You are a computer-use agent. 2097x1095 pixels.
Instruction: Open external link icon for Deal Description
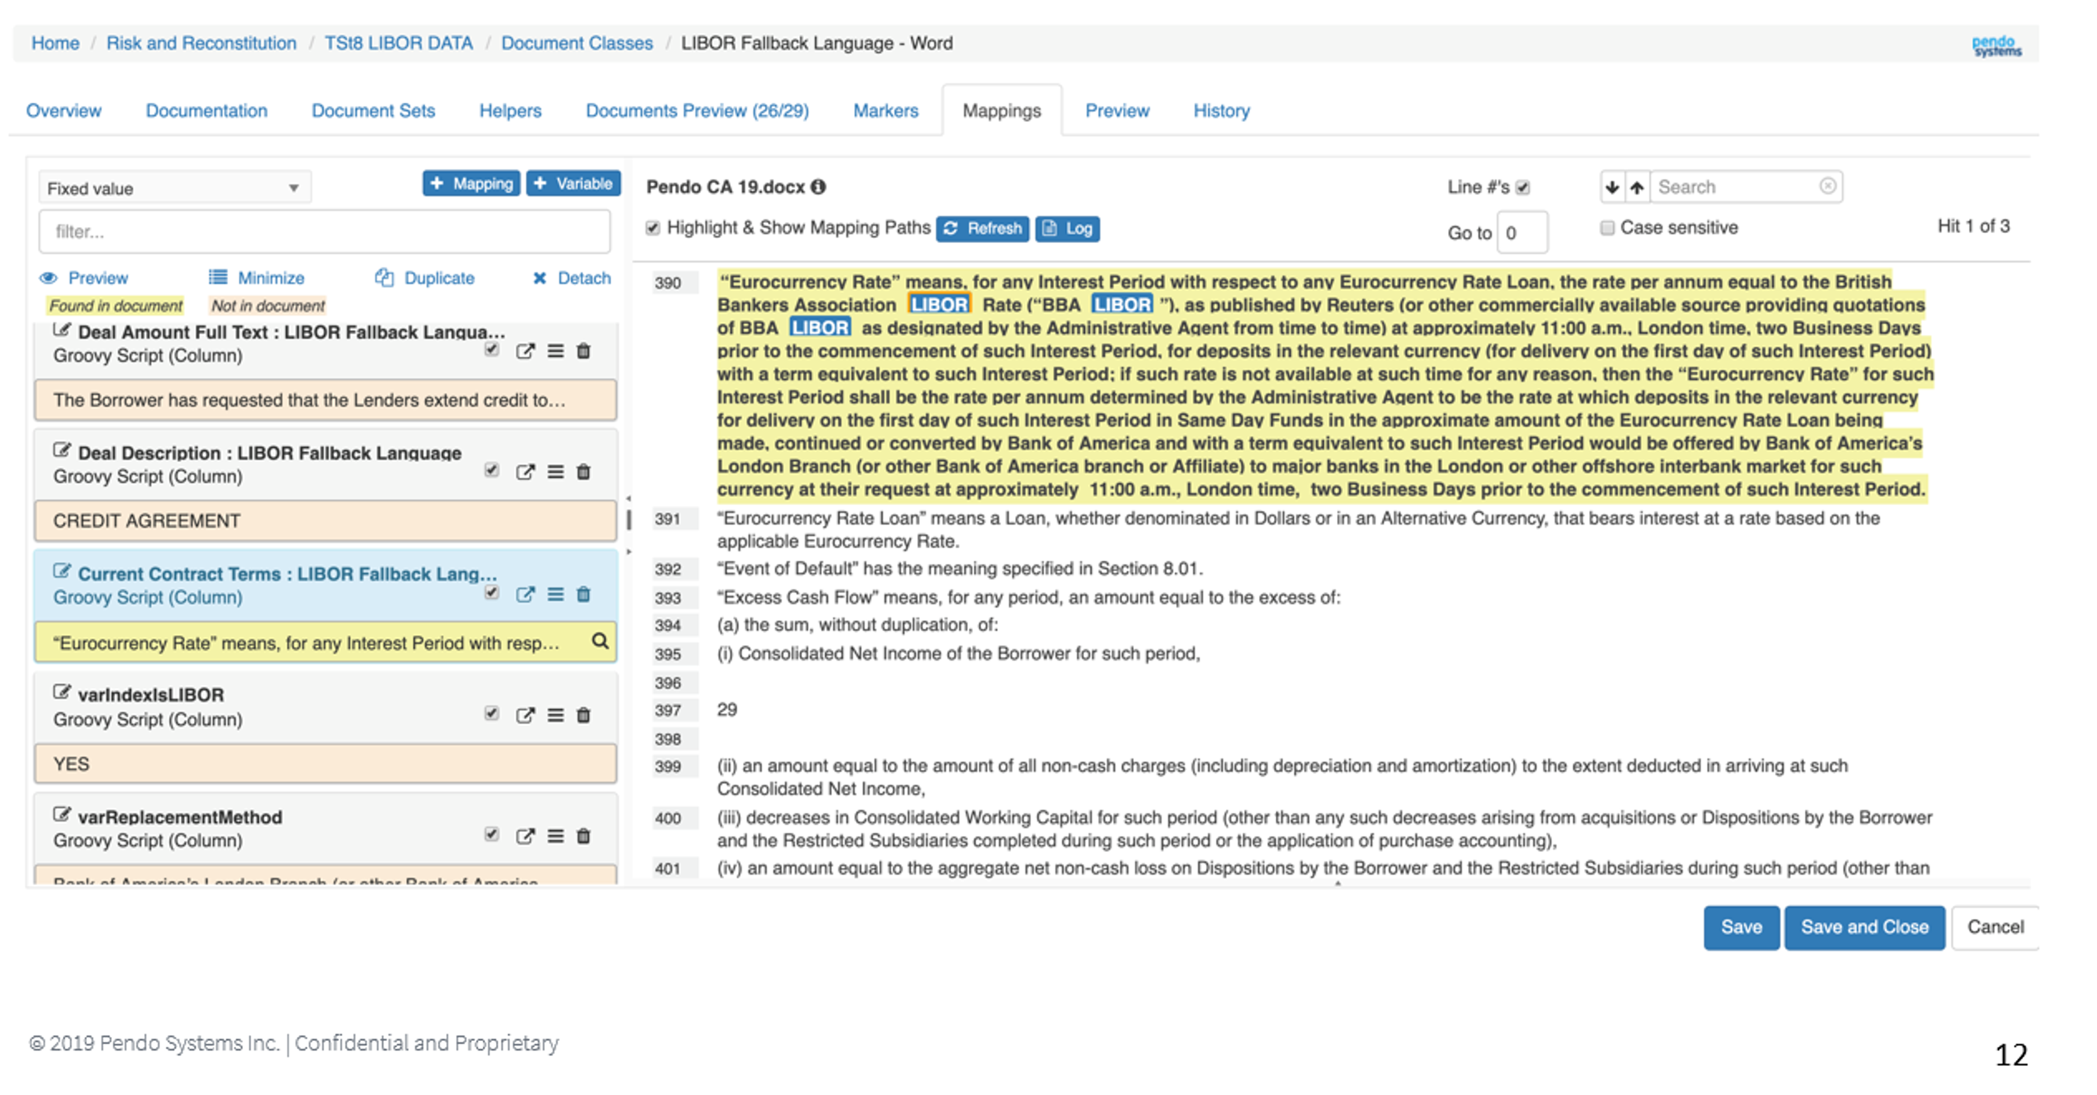click(525, 472)
